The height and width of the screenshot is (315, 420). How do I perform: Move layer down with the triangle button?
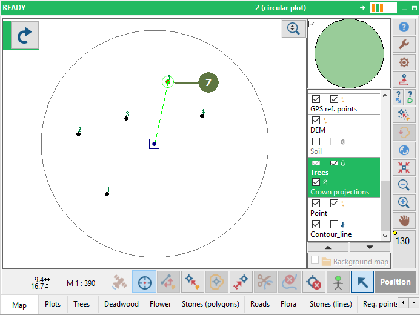[370, 247]
